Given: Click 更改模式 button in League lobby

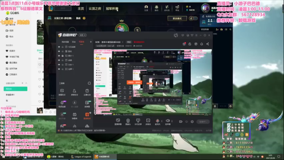Looking at the screenshot, I should coord(177,18).
